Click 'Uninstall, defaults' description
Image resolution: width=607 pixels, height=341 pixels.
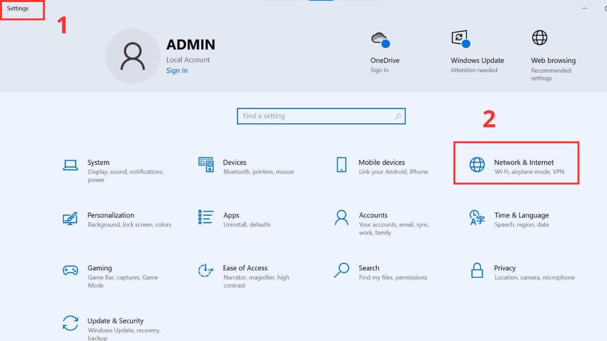click(247, 225)
